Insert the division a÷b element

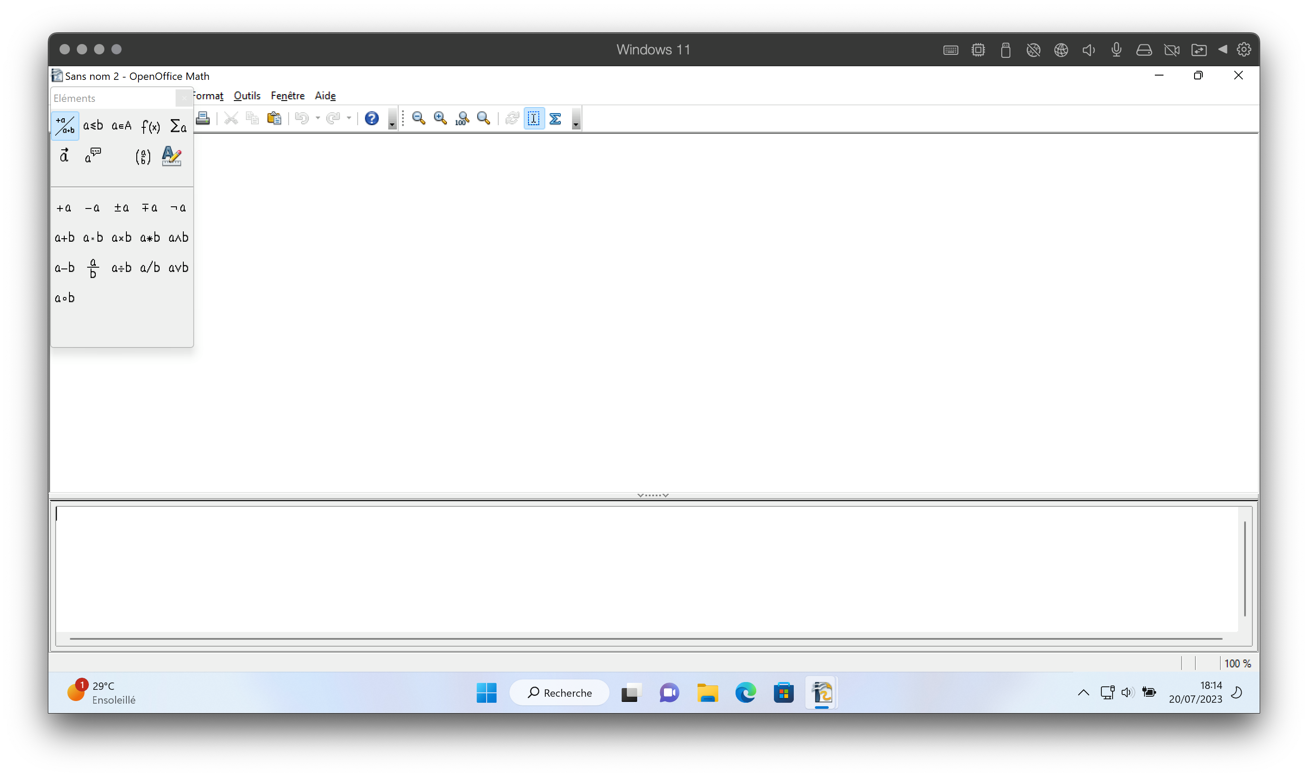pos(121,268)
